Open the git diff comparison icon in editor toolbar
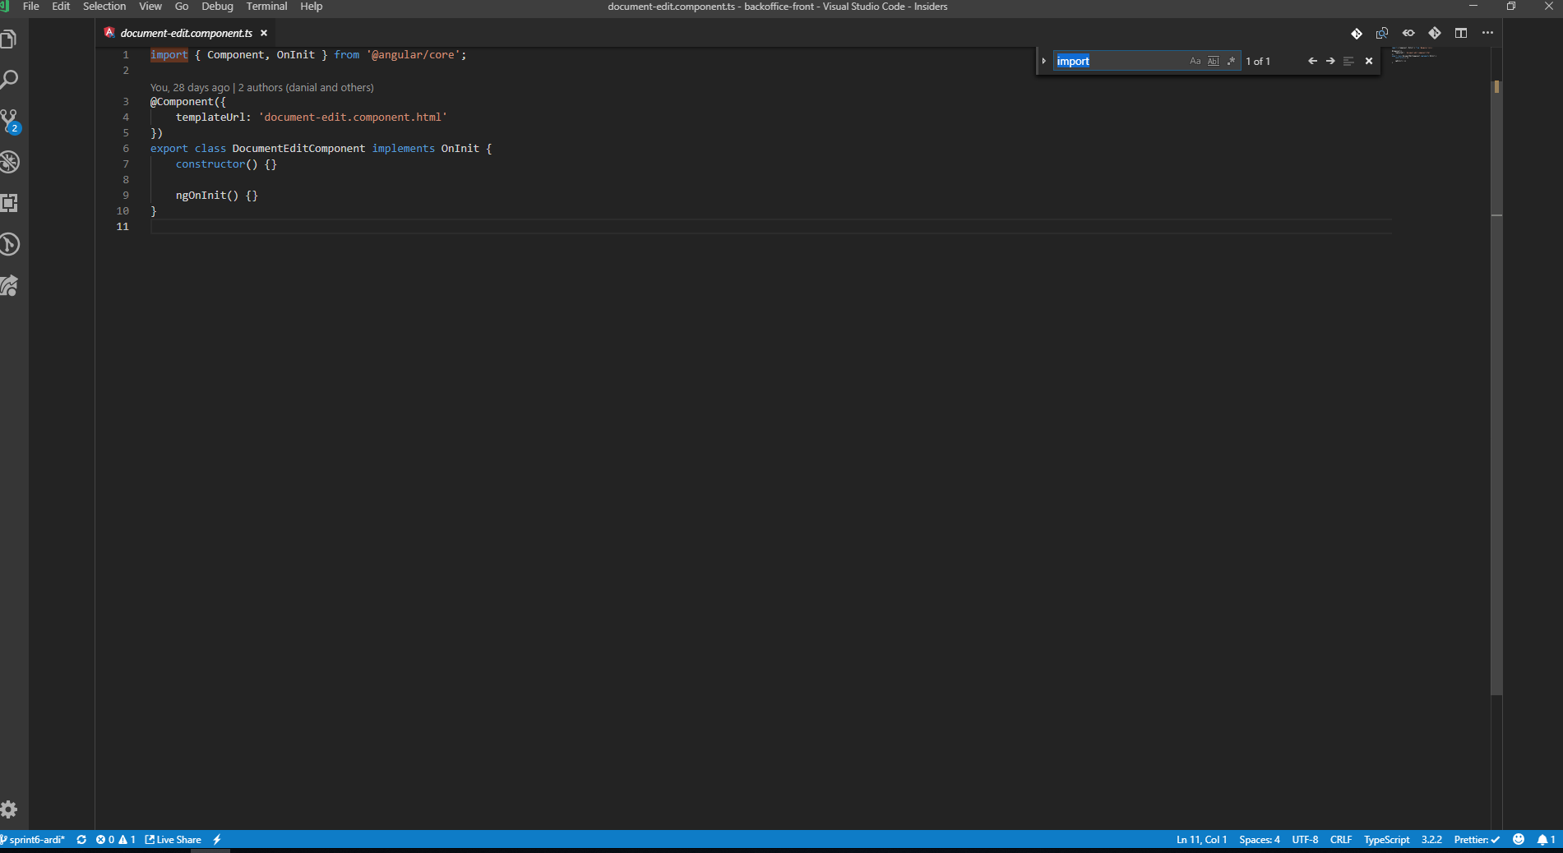The width and height of the screenshot is (1563, 853). click(x=1357, y=34)
